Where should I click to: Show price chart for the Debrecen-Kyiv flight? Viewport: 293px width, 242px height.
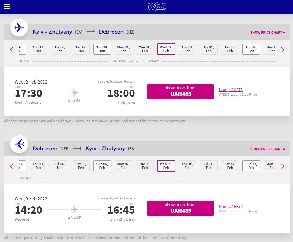coord(267,149)
